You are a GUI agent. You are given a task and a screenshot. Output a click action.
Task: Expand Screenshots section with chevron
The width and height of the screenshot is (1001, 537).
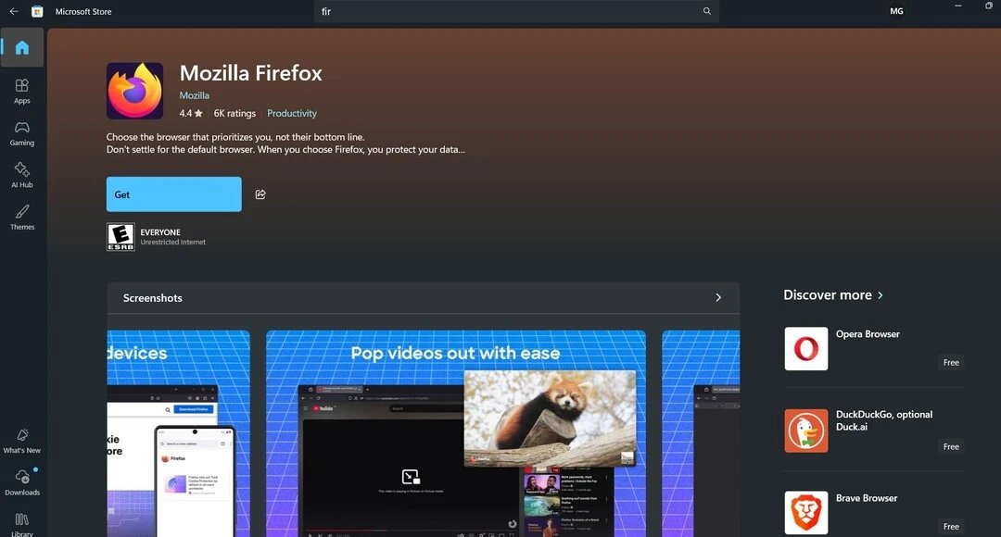718,298
